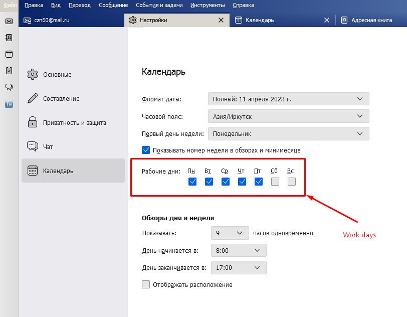The height and width of the screenshot is (317, 407).
Task: Open Calendar sidebar icon
Action: point(9,54)
